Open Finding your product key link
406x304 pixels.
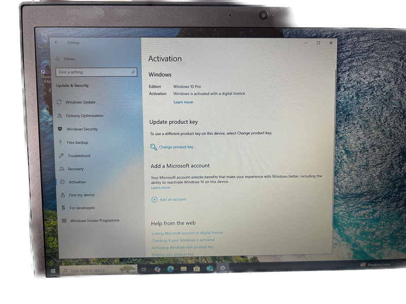tap(173, 254)
